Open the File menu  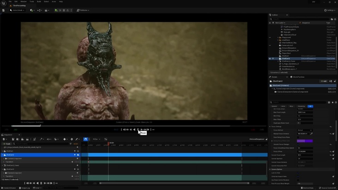[10, 1]
